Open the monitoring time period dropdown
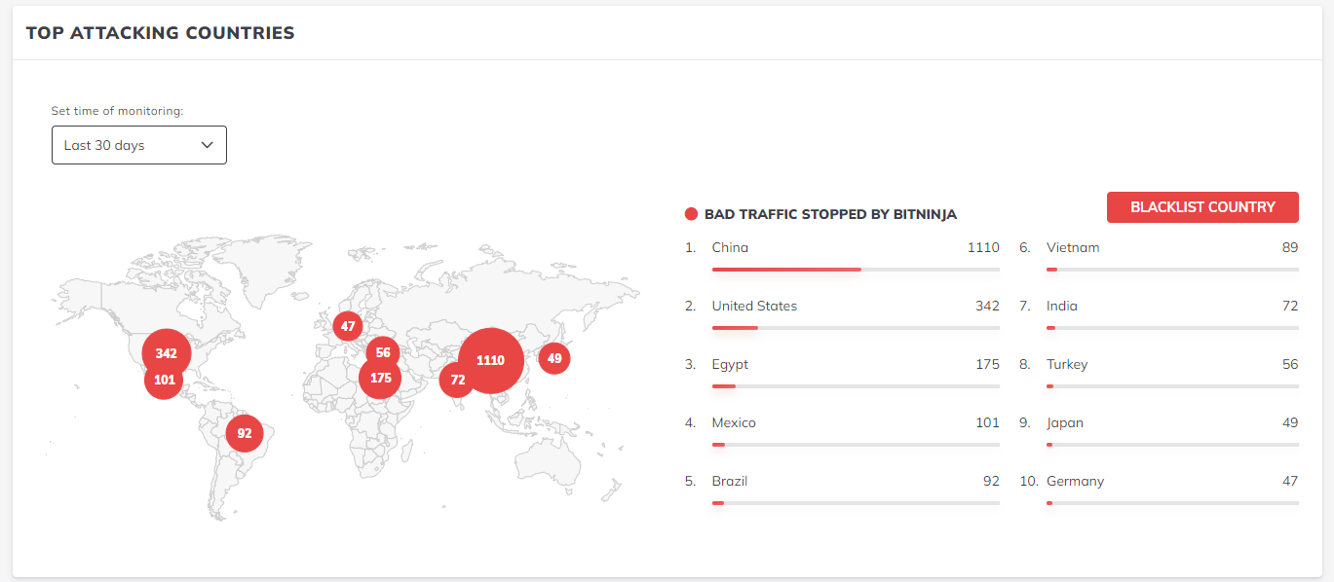Image resolution: width=1334 pixels, height=582 pixels. coord(138,144)
